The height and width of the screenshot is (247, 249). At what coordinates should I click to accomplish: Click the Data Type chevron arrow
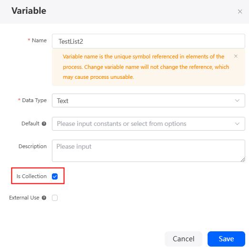[x=237, y=100]
